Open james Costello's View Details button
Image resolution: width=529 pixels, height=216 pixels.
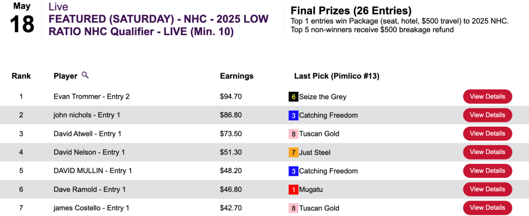[x=487, y=208]
